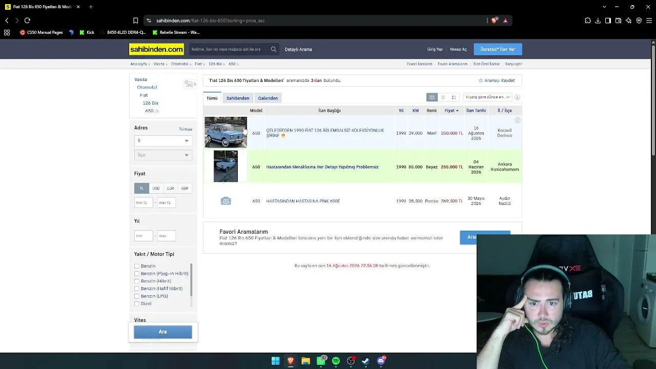
Task: Select USD as the price currency
Action: click(x=156, y=188)
